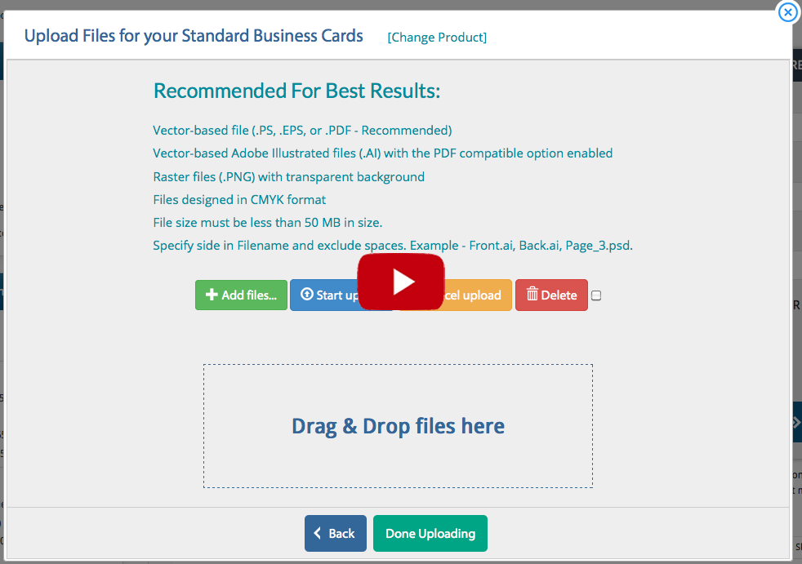
Task: Click the "File size must be less than 50 MB" line
Action: (268, 223)
